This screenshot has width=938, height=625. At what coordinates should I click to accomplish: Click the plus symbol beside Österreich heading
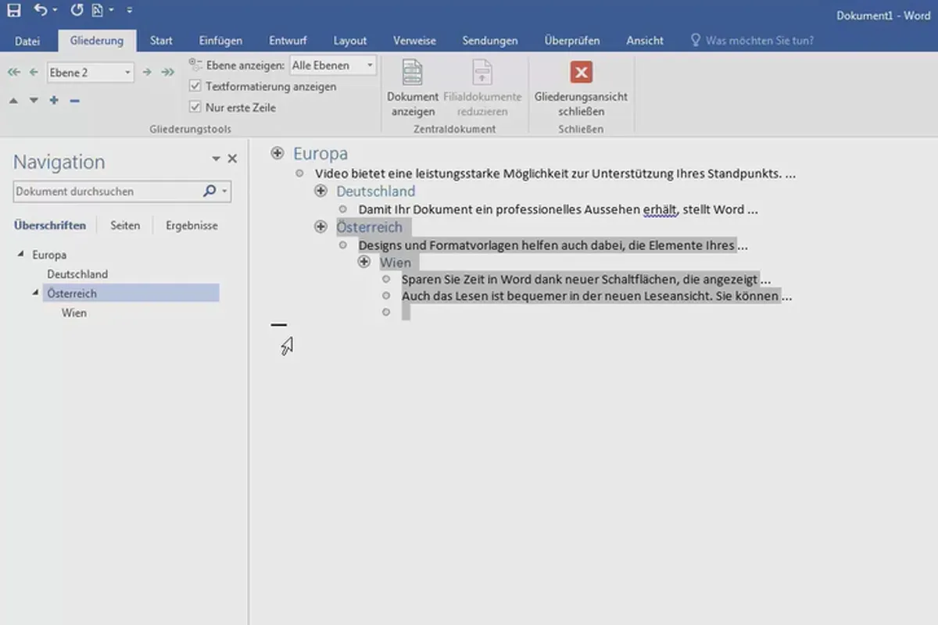click(x=320, y=227)
